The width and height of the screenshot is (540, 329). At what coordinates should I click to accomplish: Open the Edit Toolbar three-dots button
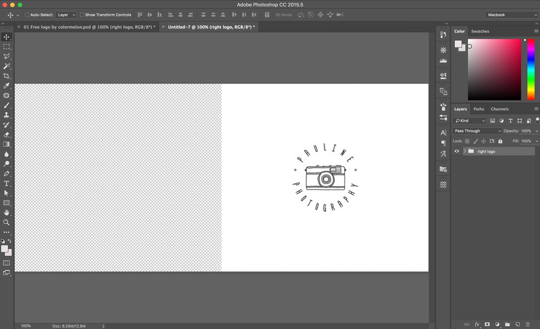click(x=6, y=232)
